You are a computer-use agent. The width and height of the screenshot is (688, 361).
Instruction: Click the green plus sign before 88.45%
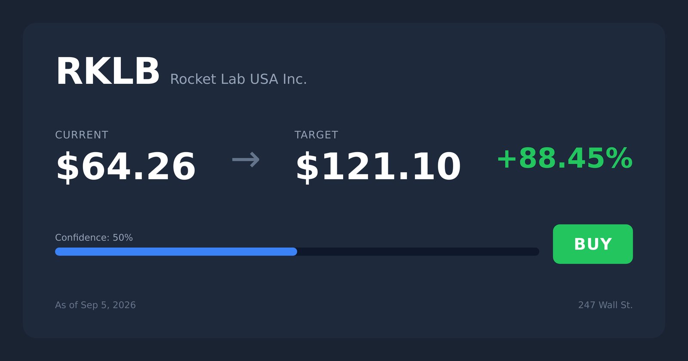[x=507, y=159]
